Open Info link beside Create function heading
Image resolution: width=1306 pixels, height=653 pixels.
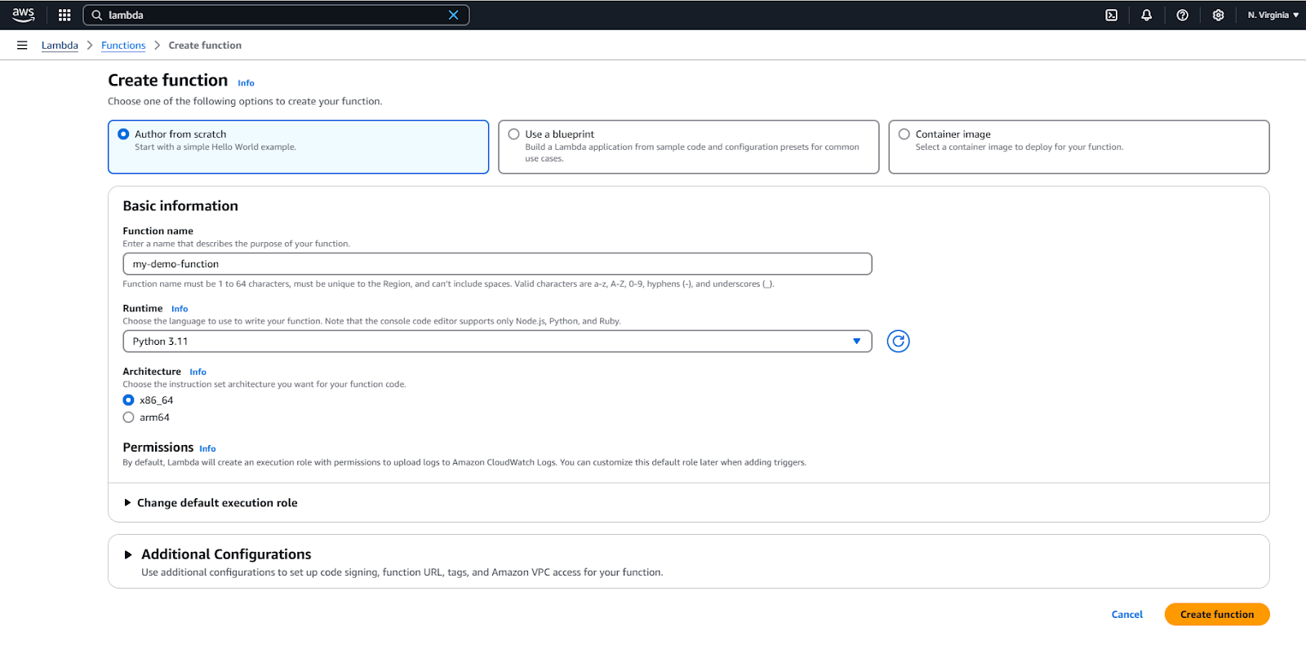[x=246, y=83]
